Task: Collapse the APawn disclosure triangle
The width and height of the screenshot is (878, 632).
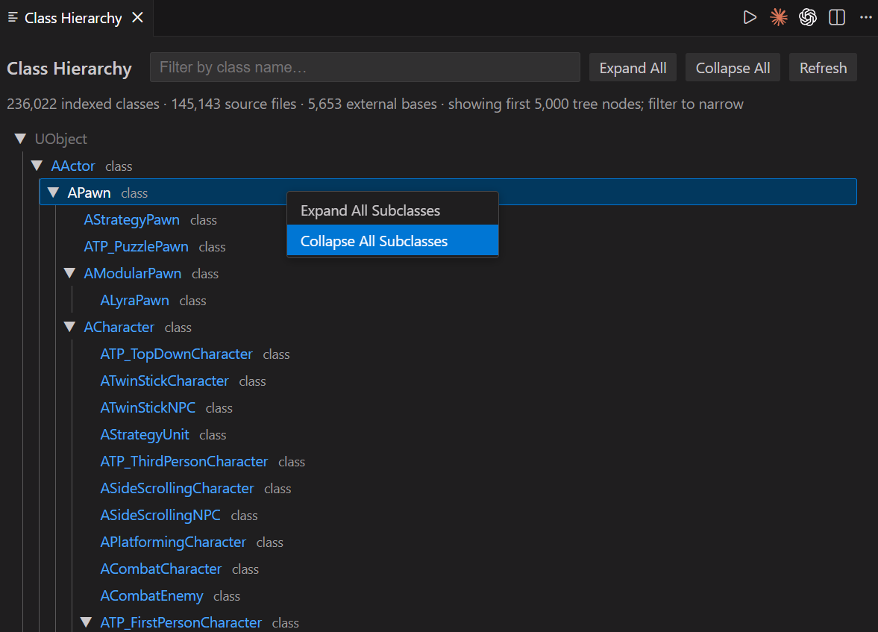Action: [x=53, y=193]
